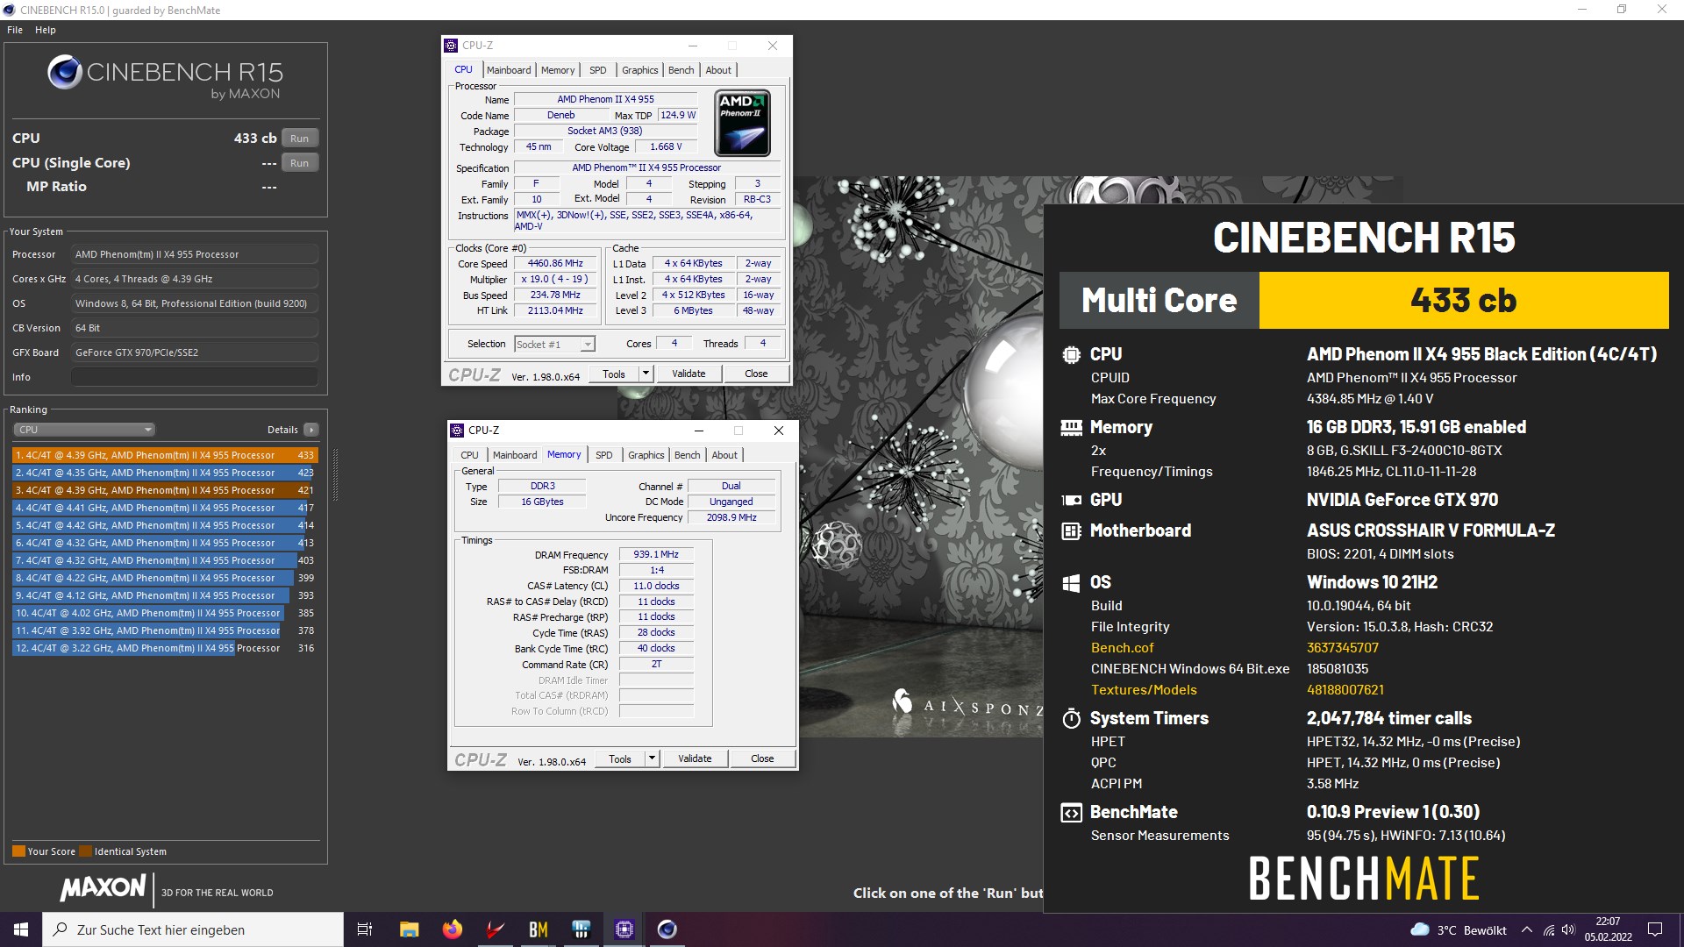Click Bench.cof file integrity link

(1122, 648)
